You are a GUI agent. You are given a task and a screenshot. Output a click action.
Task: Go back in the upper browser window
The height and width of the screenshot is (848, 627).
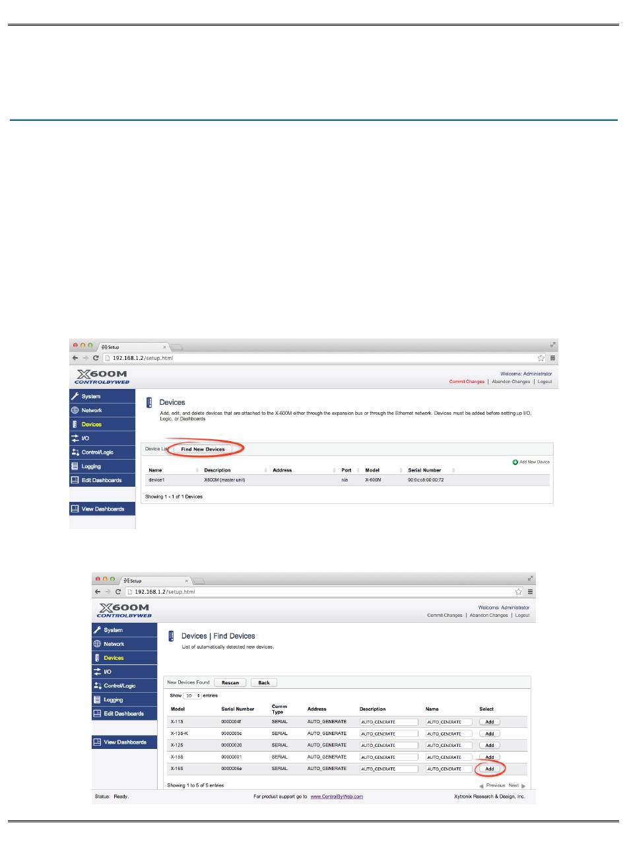(x=75, y=358)
